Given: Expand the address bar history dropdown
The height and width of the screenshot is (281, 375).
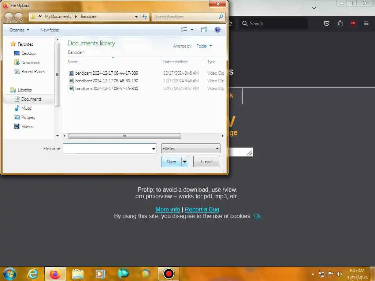Looking at the screenshot, I should coord(136,17).
